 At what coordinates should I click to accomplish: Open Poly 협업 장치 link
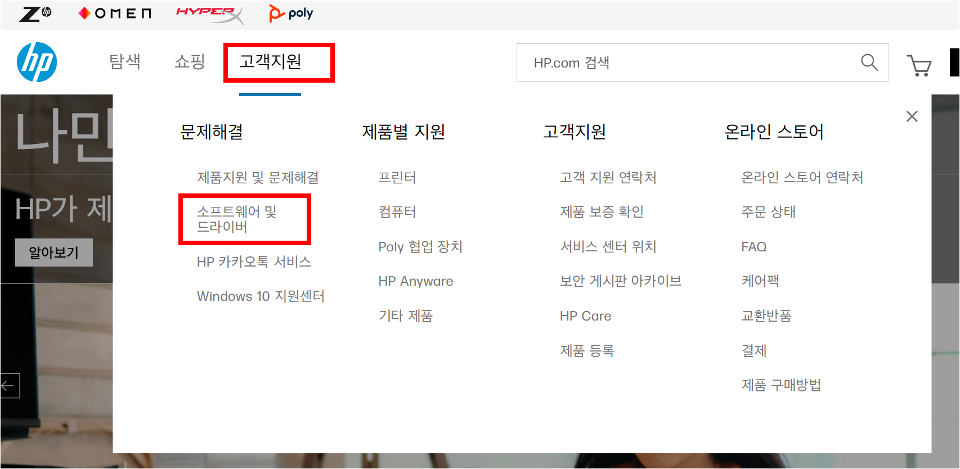420,247
